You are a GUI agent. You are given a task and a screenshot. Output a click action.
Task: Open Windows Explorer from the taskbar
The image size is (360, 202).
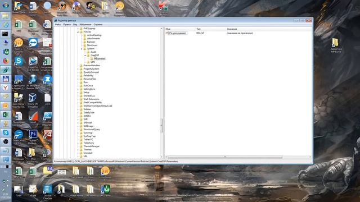click(6, 16)
